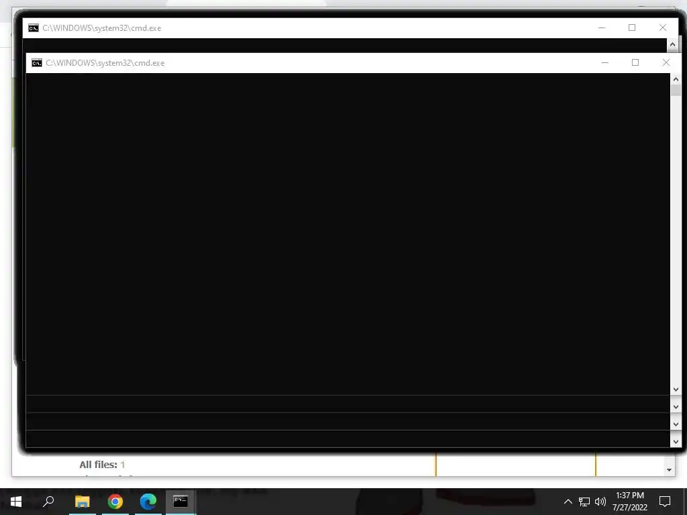This screenshot has width=687, height=515.
Task: Open the volume speaker tray icon
Action: [600, 502]
